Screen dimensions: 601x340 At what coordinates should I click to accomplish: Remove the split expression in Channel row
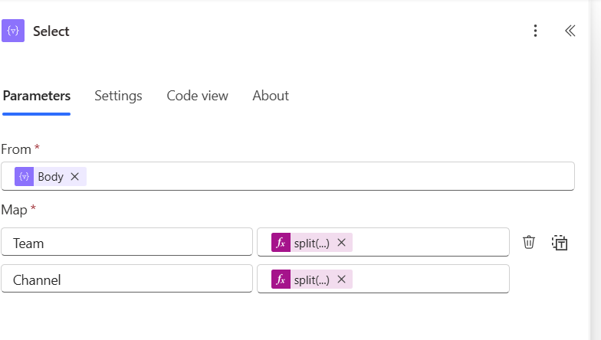[x=342, y=280]
